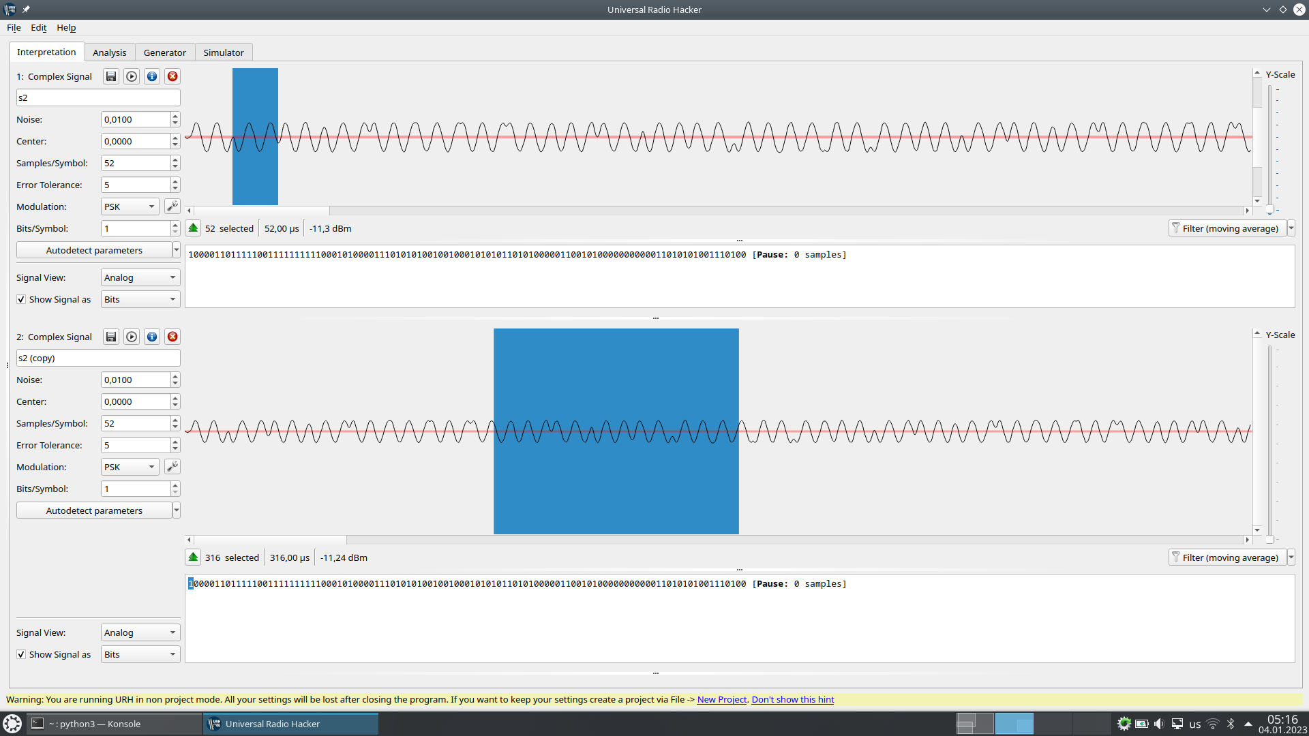Close signal 1 with the red X
The image size is (1309, 736).
pyautogui.click(x=172, y=76)
